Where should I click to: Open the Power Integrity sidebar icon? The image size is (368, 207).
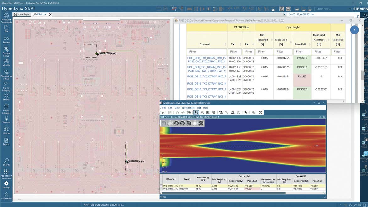tap(6, 109)
